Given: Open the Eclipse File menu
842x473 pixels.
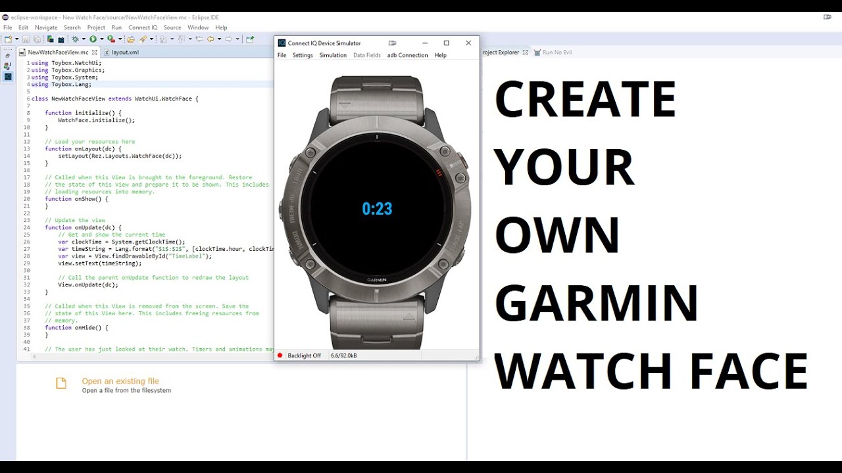Looking at the screenshot, I should (8, 28).
